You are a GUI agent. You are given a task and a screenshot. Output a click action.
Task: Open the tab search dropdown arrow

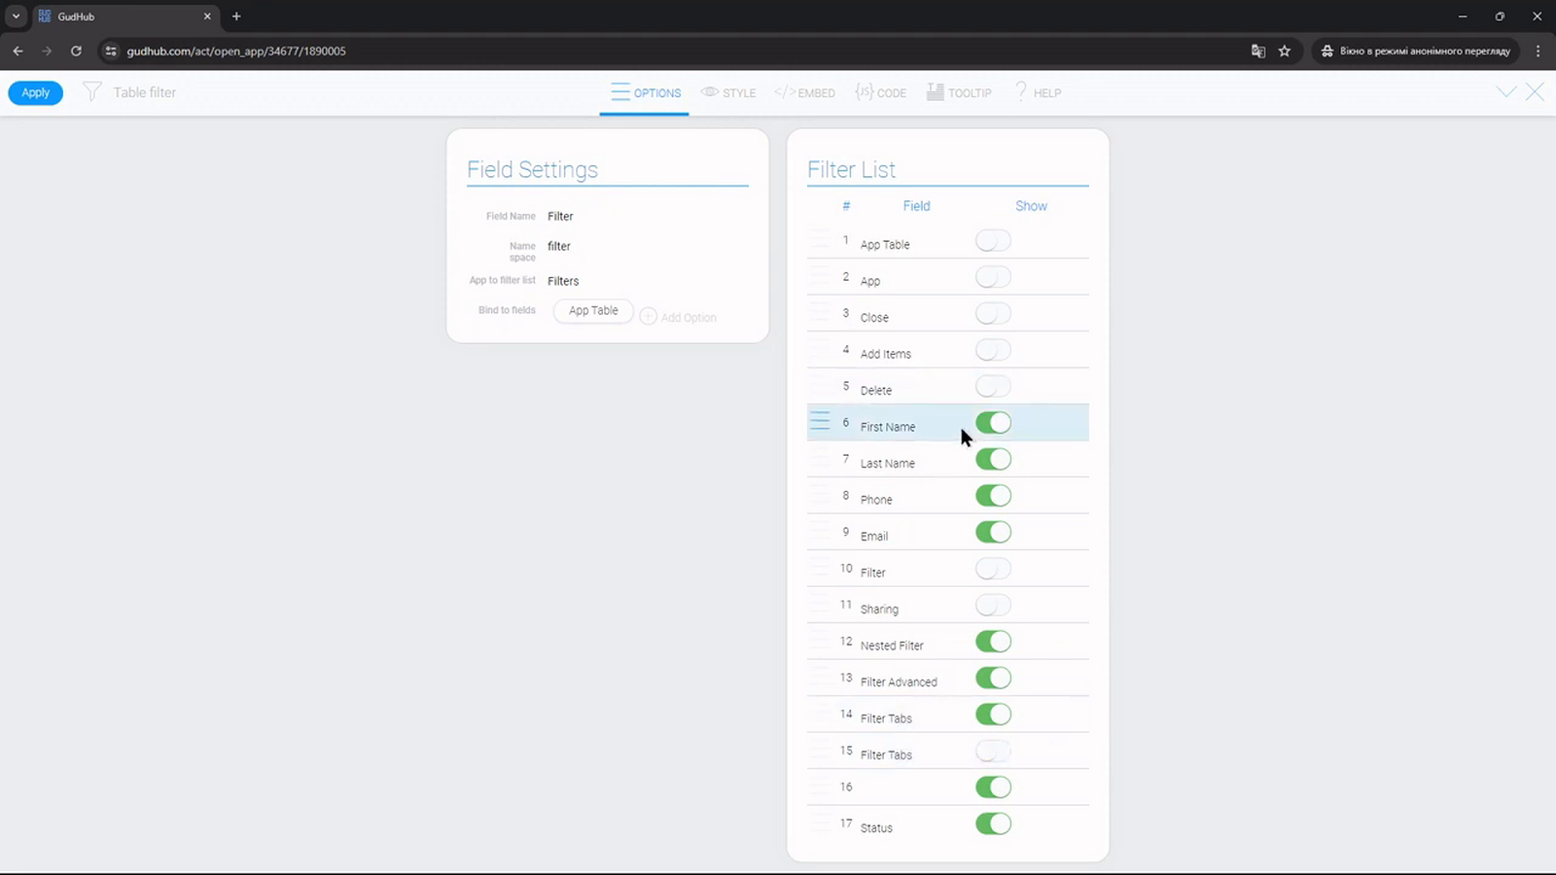coord(16,17)
